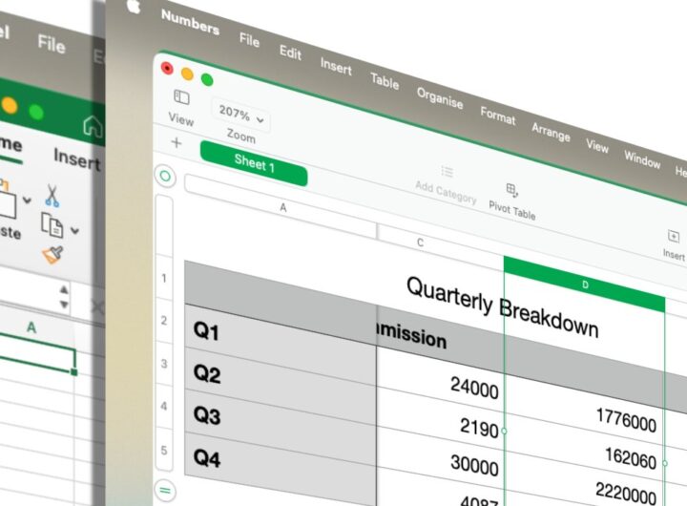Click the yellow minimize button in Excel
Viewport: 687px width, 506px height.
click(9, 106)
